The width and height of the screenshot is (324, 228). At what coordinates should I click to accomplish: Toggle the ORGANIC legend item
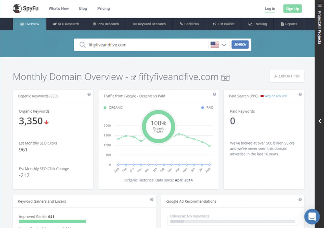point(113,108)
